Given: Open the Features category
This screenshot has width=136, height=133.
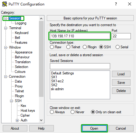Looking at the screenshot, I should (x=21, y=43).
